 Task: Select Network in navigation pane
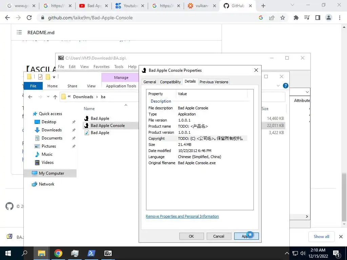46,184
